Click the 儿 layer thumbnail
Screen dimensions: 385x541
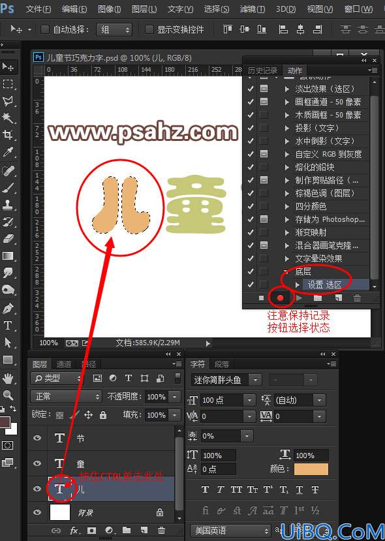tap(60, 489)
